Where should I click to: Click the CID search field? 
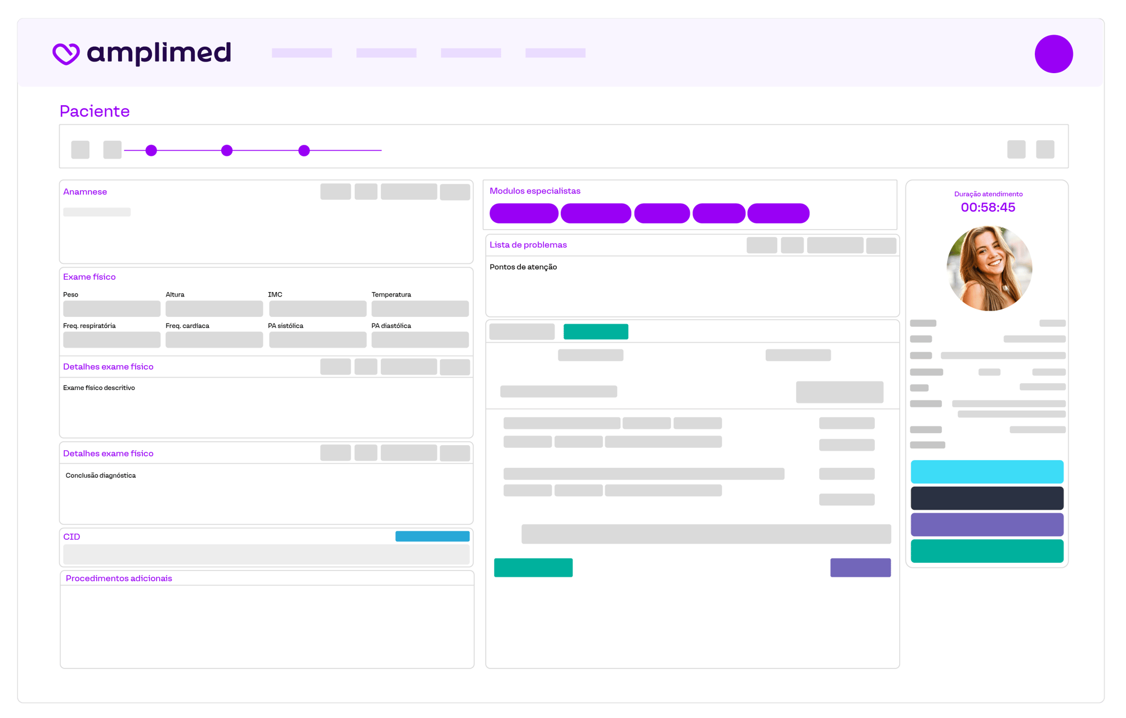(x=266, y=554)
